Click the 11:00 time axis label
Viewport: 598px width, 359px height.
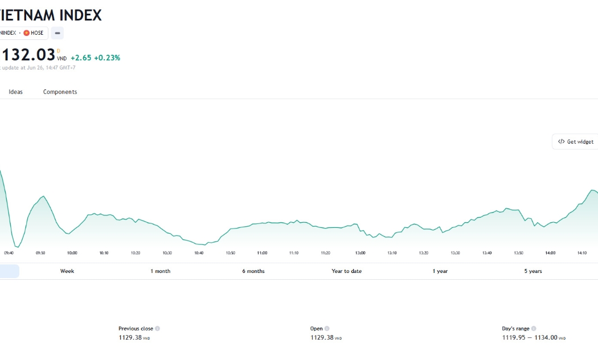262,253
